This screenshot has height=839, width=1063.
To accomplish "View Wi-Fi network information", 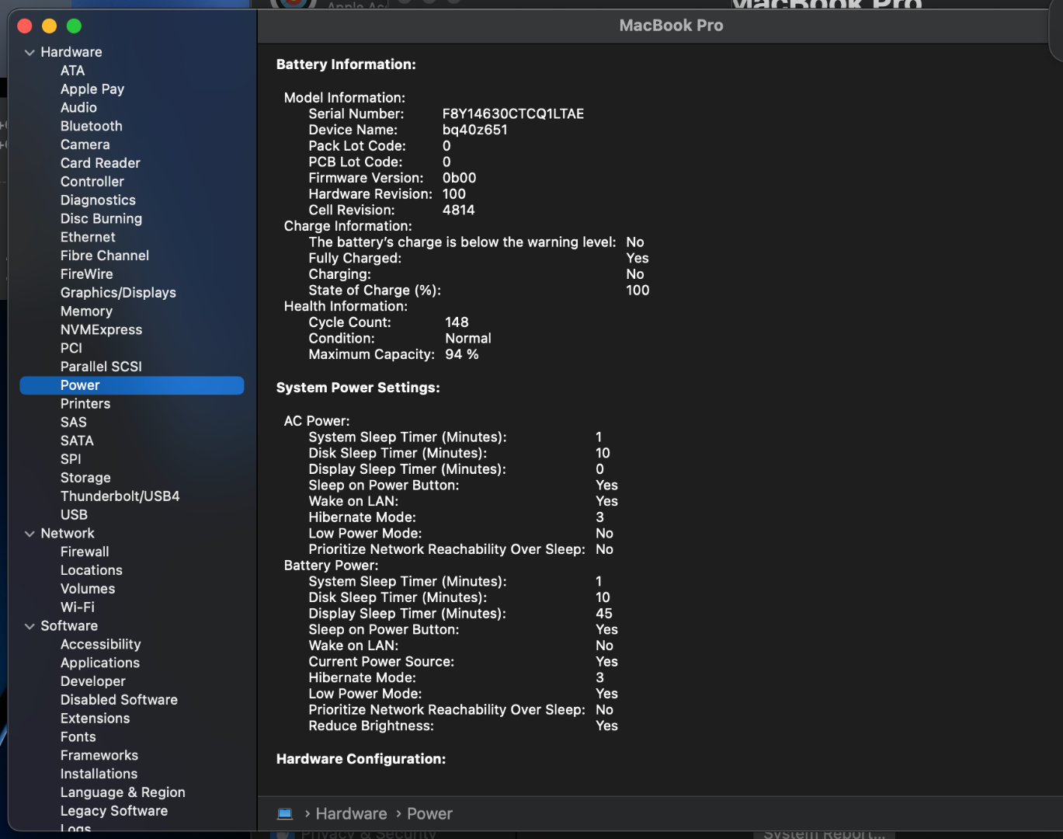I will point(77,607).
